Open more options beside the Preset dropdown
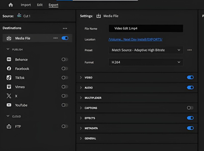The width and height of the screenshot is (204, 151). point(189,50)
